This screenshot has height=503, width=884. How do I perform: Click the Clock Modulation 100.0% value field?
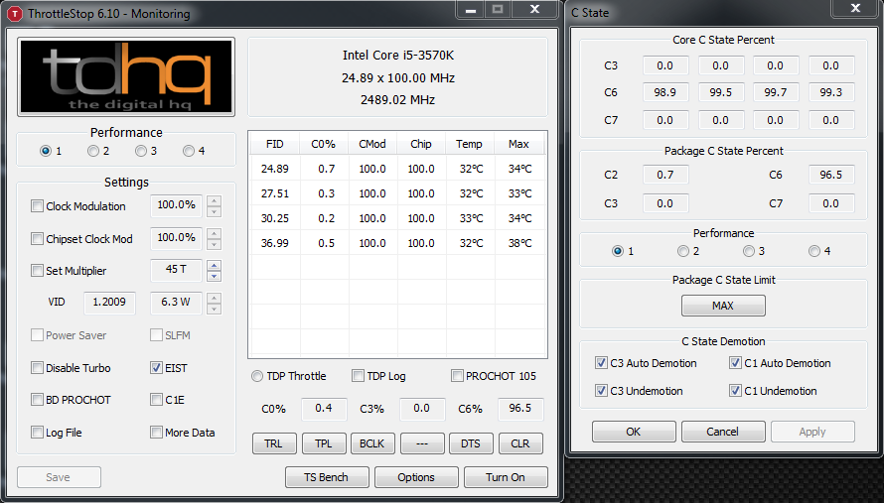pos(177,205)
